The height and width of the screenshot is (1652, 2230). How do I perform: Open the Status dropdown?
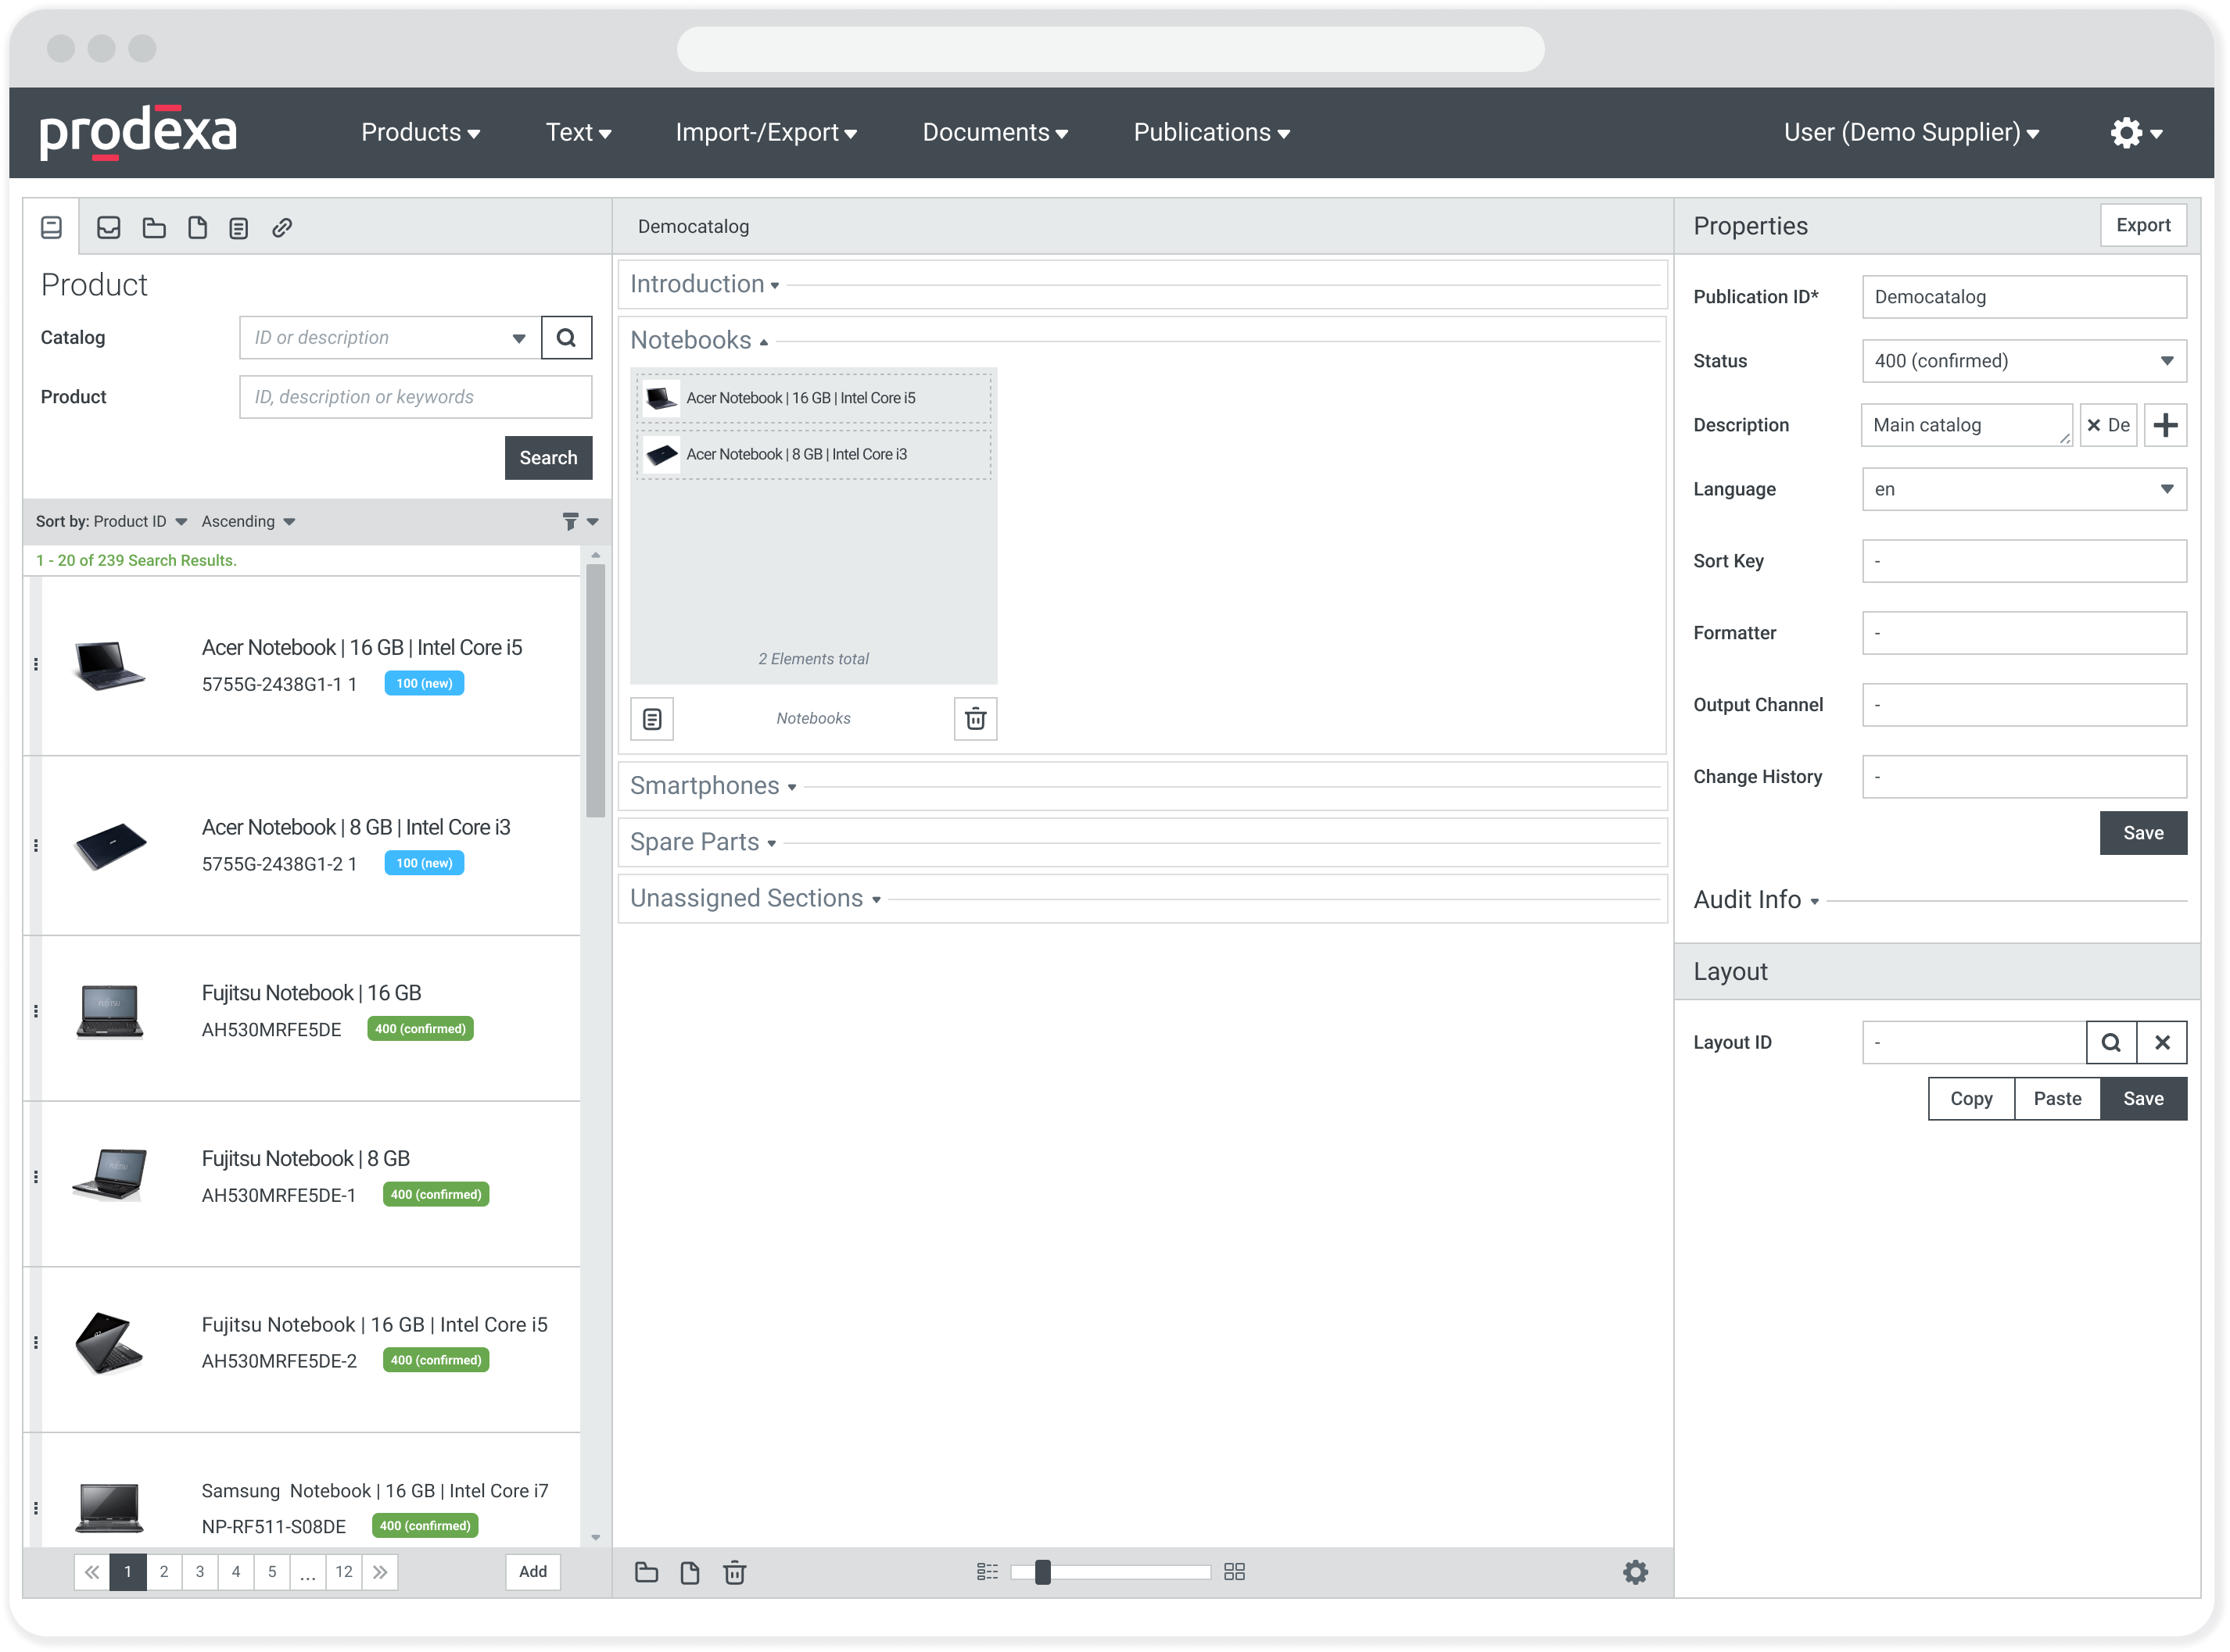(x=2023, y=361)
